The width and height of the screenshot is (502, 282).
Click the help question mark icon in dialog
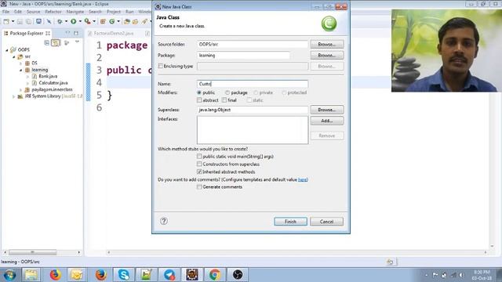[164, 221]
